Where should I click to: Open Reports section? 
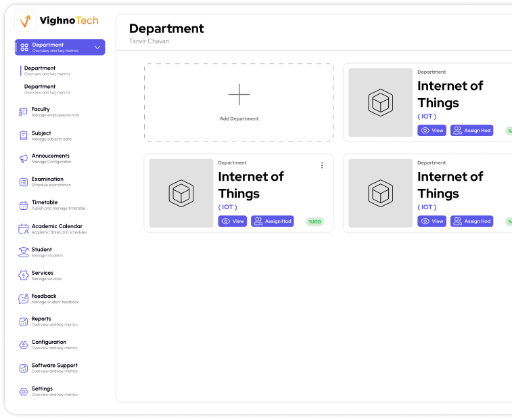coord(55,322)
